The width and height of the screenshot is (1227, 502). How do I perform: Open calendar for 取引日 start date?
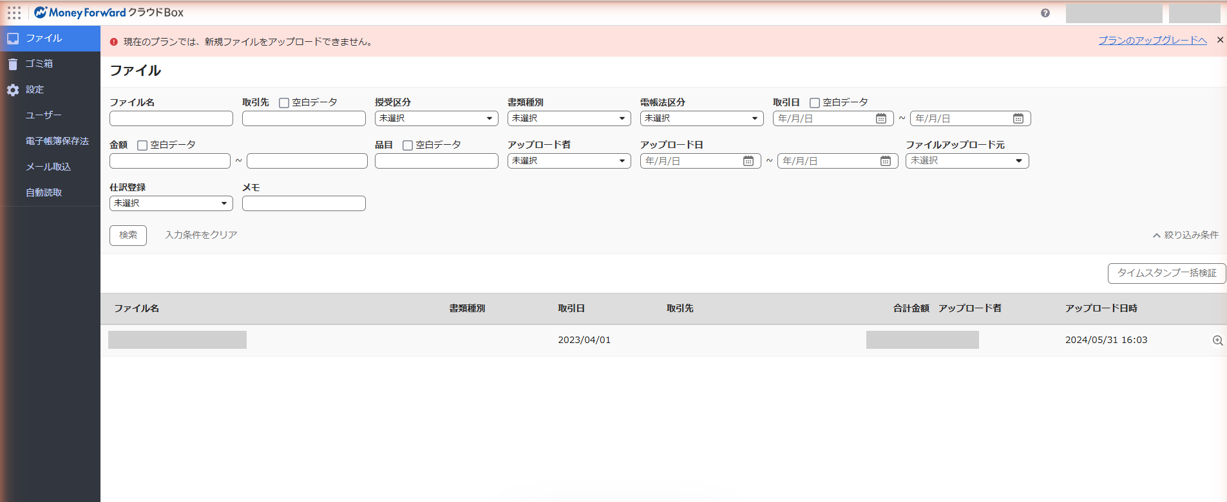(881, 118)
